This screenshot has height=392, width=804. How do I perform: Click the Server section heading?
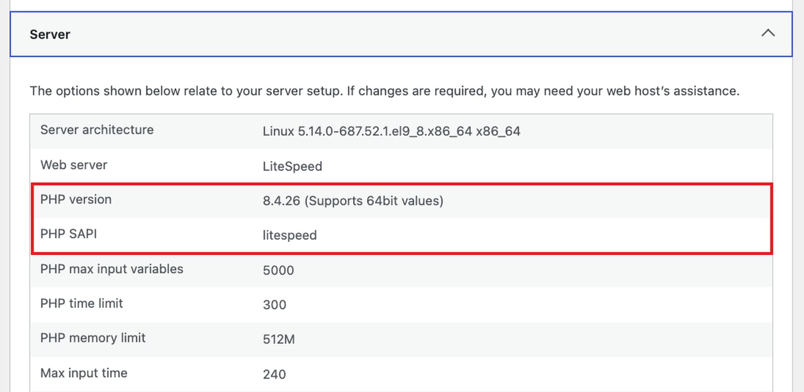pyautogui.click(x=50, y=35)
